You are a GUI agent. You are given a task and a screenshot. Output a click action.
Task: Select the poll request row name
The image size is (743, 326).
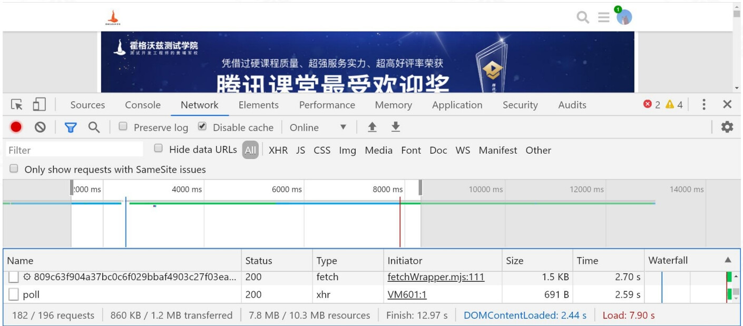pyautogui.click(x=31, y=294)
